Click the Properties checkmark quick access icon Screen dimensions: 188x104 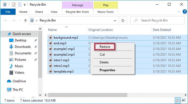[x=14, y=5]
